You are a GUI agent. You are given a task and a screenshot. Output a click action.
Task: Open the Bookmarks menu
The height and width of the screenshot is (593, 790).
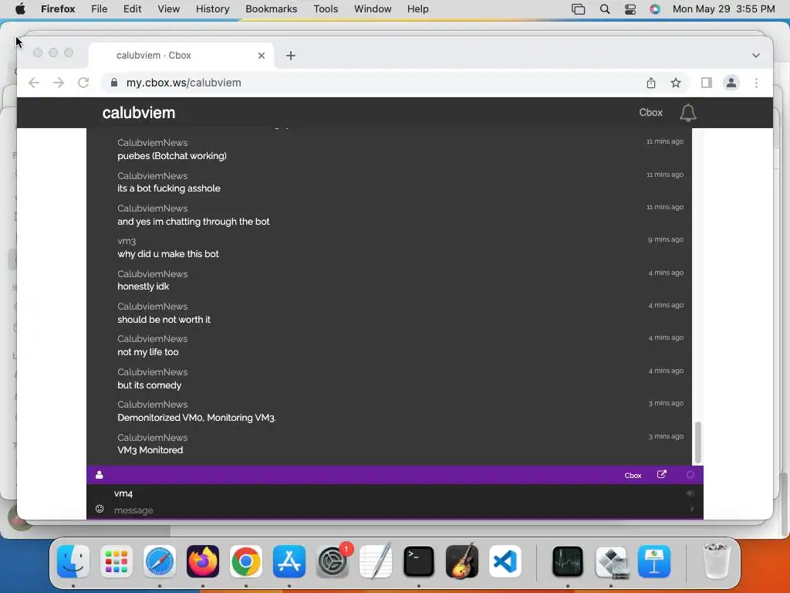271,9
